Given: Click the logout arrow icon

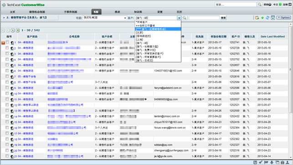Looking at the screenshot, I should [290, 5].
